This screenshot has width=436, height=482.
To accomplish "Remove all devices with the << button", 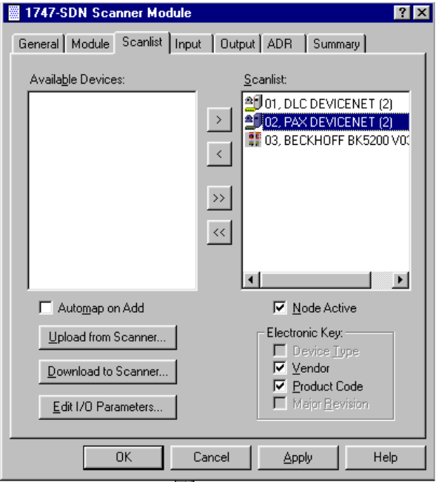I will pyautogui.click(x=219, y=232).
